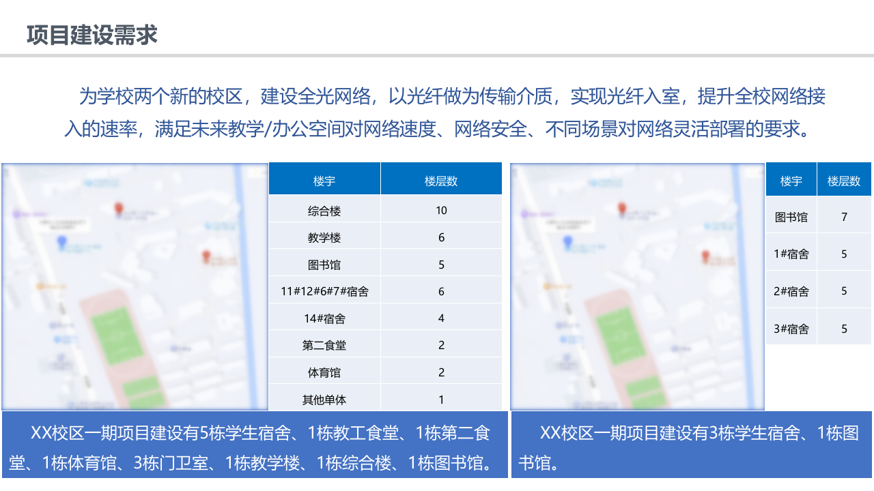Click the top red pin on the right campus map

tap(622, 208)
